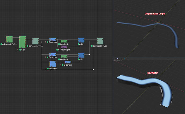185x114 pixels.
Task: Toggle the green status square beside Advanced Perlin
Action: [1, 44]
